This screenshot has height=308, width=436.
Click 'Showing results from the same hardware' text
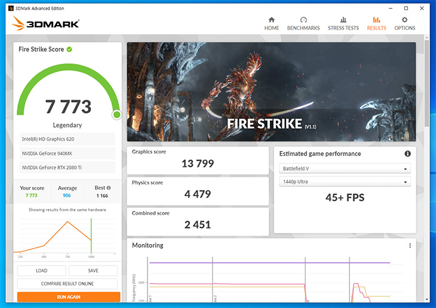click(x=67, y=210)
